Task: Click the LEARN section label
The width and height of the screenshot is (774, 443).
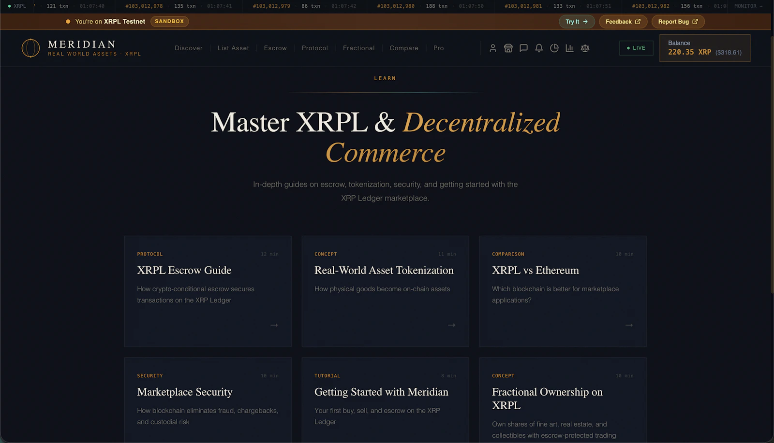Action: (385, 78)
